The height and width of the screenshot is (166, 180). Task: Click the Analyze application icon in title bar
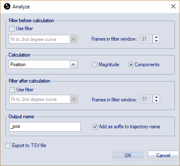click(7, 6)
